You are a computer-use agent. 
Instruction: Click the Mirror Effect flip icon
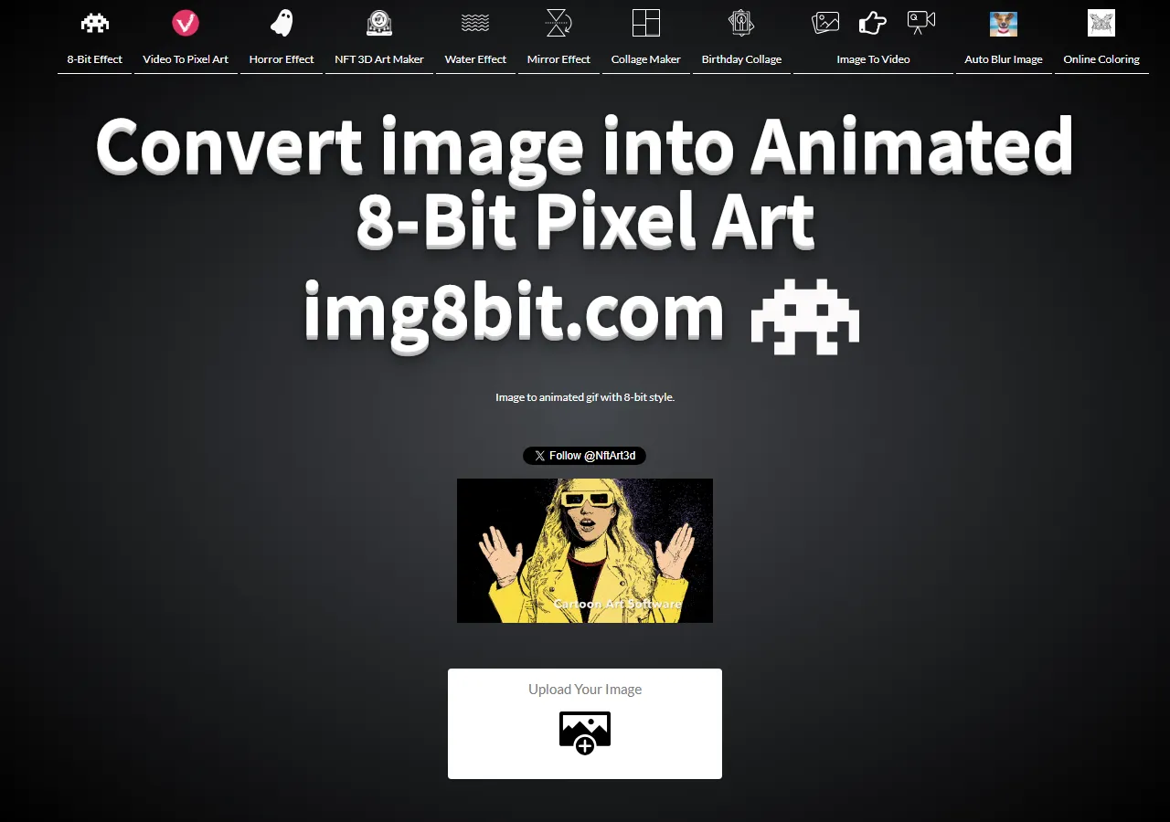click(x=558, y=23)
